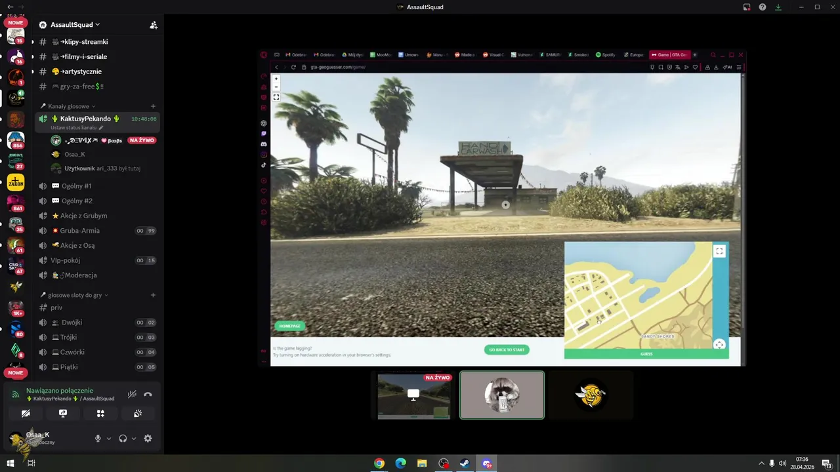The height and width of the screenshot is (472, 840).
Task: Open Discord inbox icon in title bar
Action: pos(747,7)
